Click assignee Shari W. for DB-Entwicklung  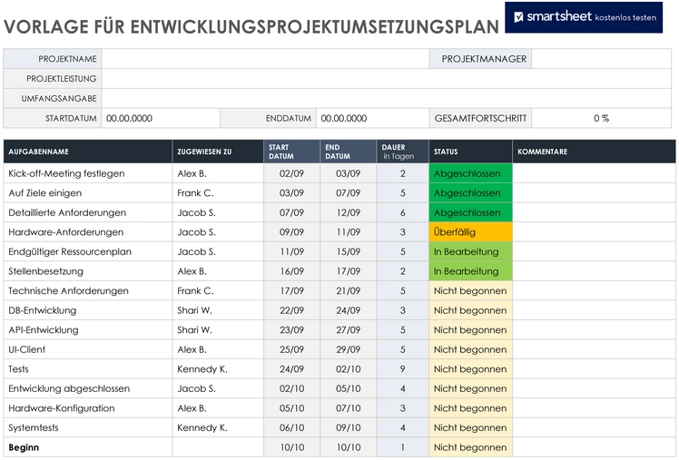click(x=218, y=310)
